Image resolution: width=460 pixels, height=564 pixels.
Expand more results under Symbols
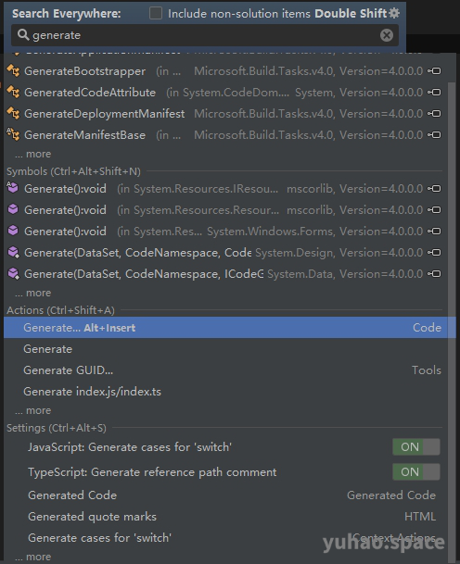33,293
